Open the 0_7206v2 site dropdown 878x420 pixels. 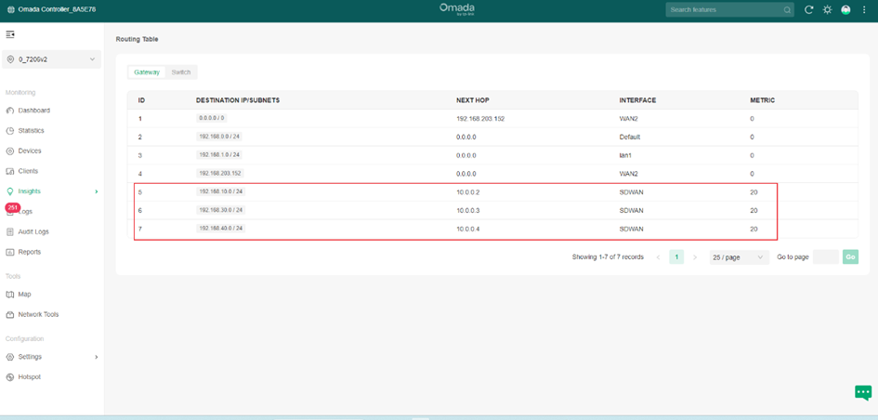(x=51, y=59)
